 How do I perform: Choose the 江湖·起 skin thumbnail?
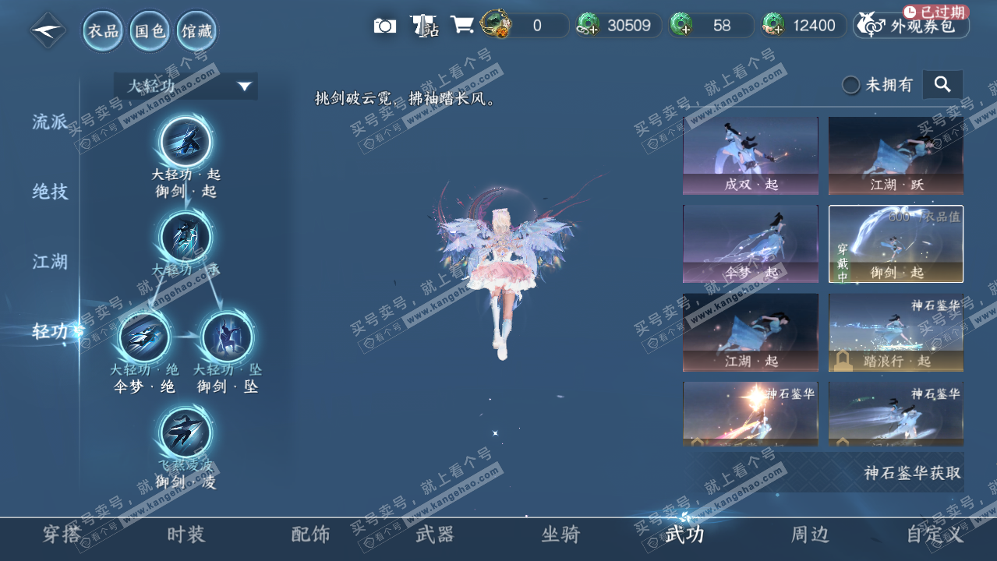(x=751, y=333)
